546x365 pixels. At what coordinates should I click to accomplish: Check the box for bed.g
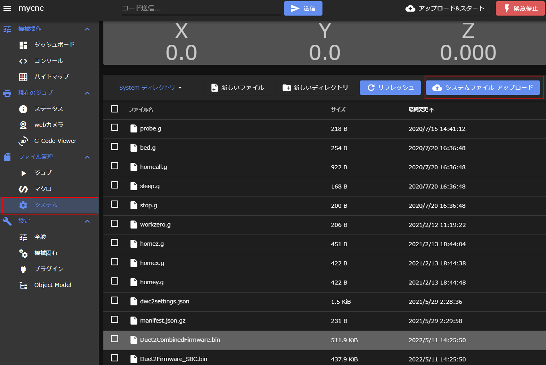115,146
